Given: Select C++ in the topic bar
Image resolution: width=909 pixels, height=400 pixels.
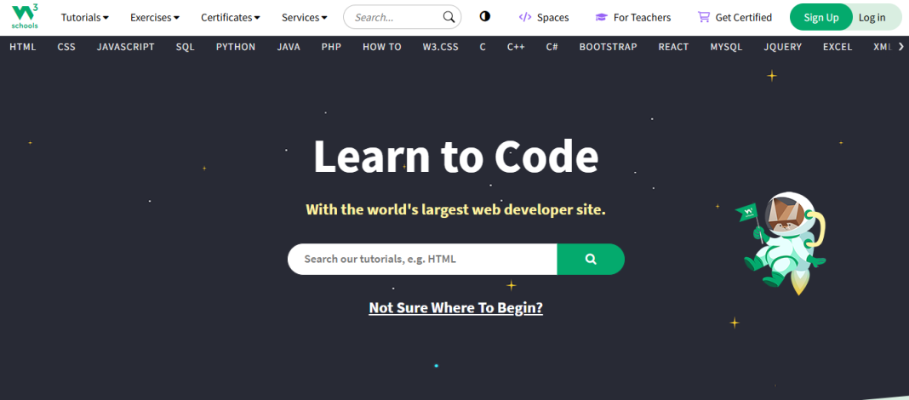Looking at the screenshot, I should point(516,47).
